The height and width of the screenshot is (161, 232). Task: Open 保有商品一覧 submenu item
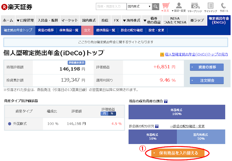(x=69, y=30)
